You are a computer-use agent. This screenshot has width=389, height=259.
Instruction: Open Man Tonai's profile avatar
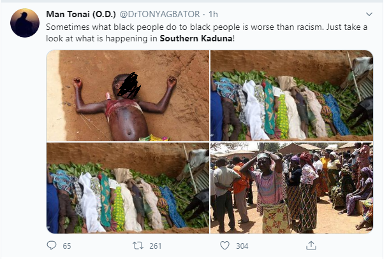pyautogui.click(x=24, y=23)
